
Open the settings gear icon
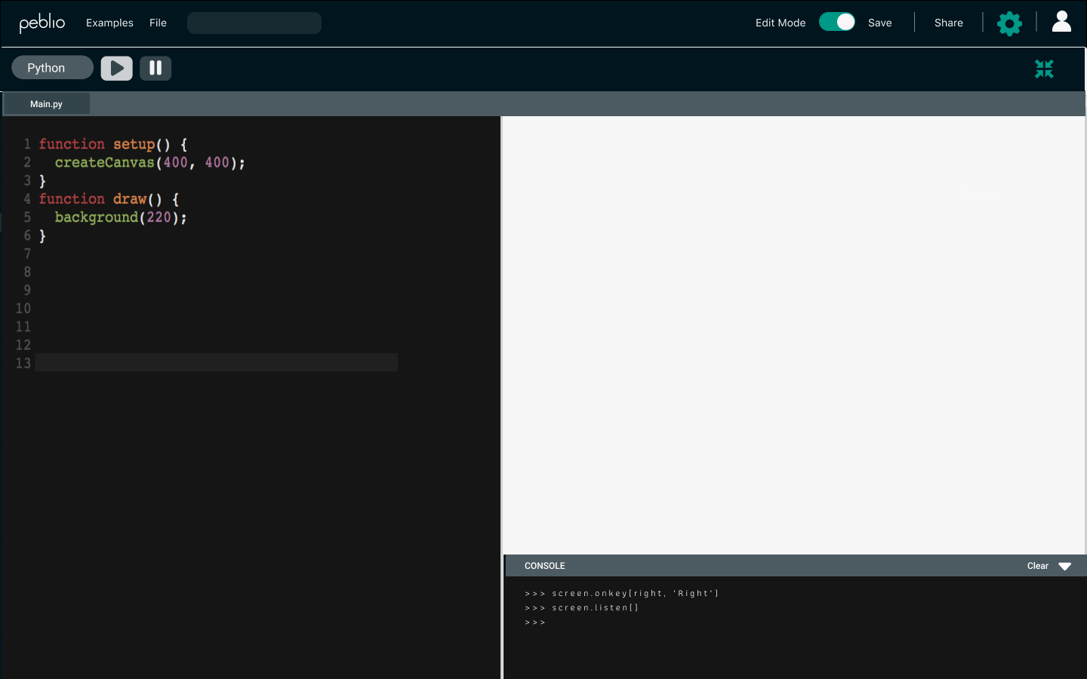[1009, 23]
